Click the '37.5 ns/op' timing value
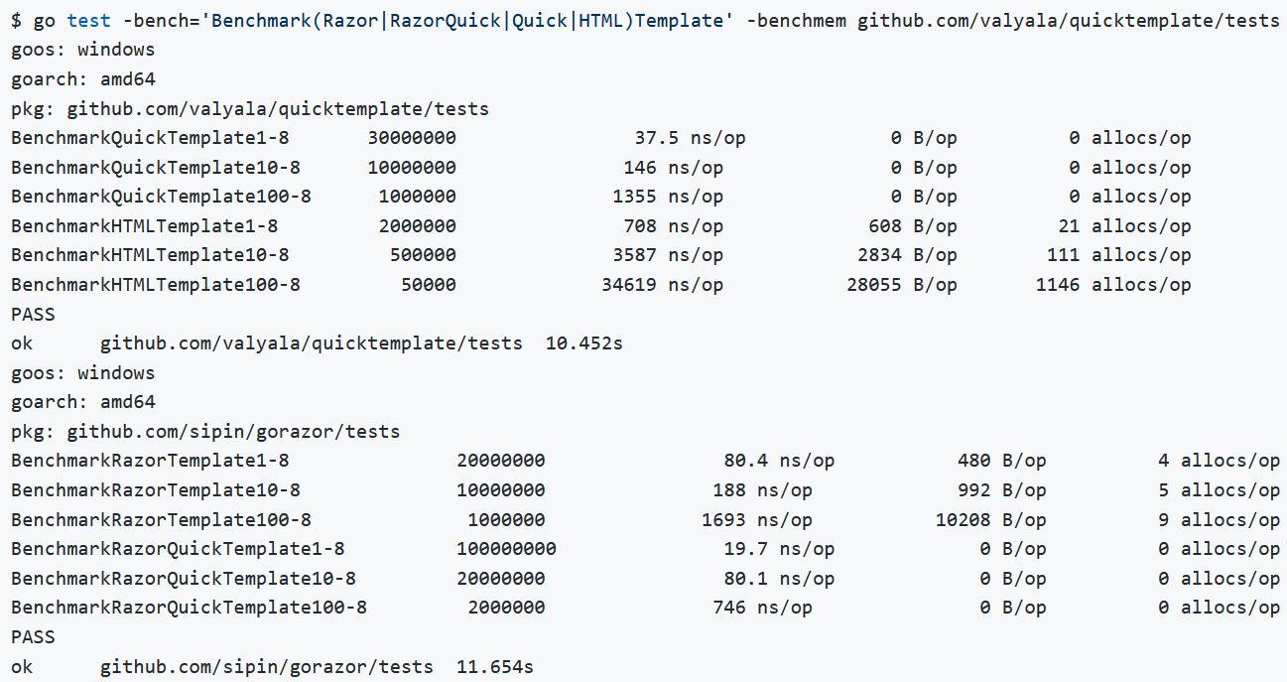Image resolution: width=1287 pixels, height=682 pixels. click(x=690, y=138)
